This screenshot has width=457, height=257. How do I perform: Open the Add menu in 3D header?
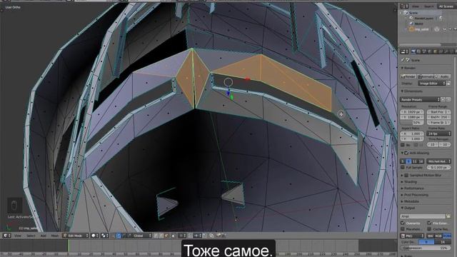point(43,236)
